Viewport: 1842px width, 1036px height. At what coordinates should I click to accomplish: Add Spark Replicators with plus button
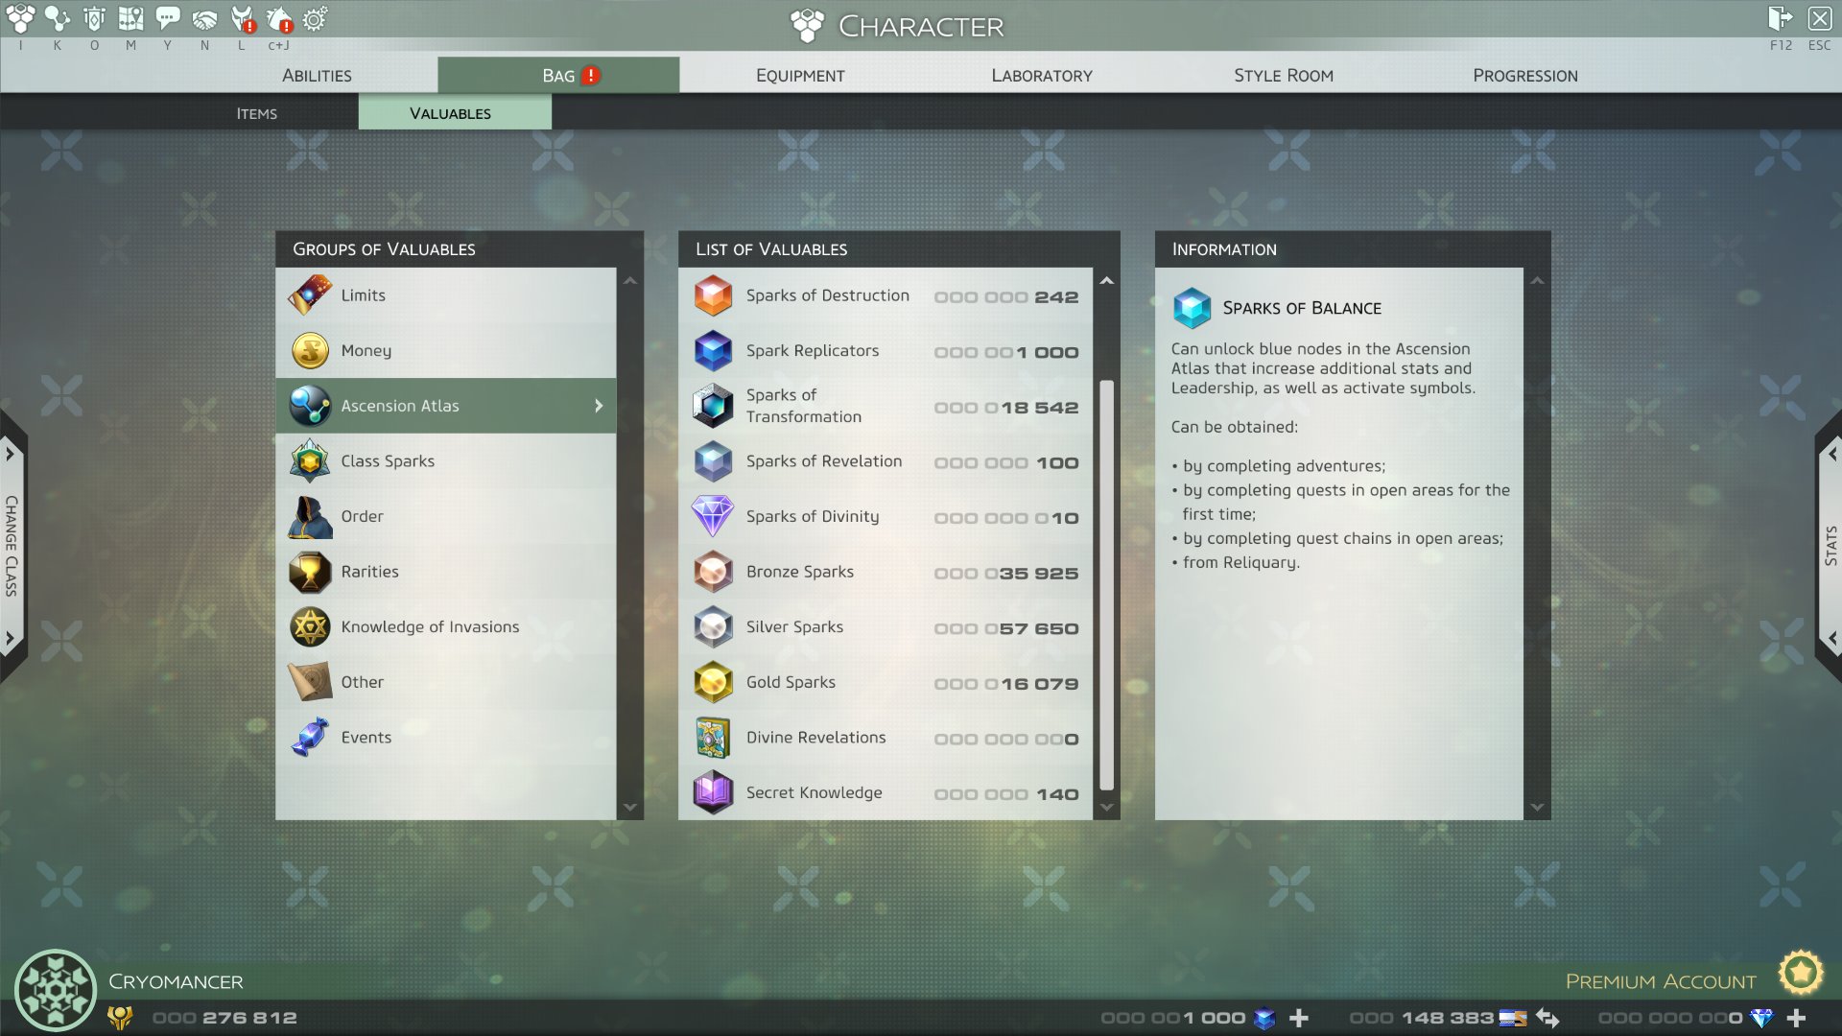tap(1299, 1018)
